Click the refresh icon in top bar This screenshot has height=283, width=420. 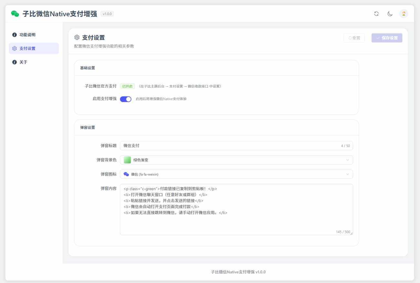coord(376,14)
